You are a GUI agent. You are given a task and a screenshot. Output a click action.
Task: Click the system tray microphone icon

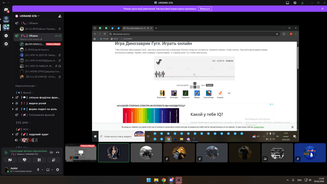293,180
